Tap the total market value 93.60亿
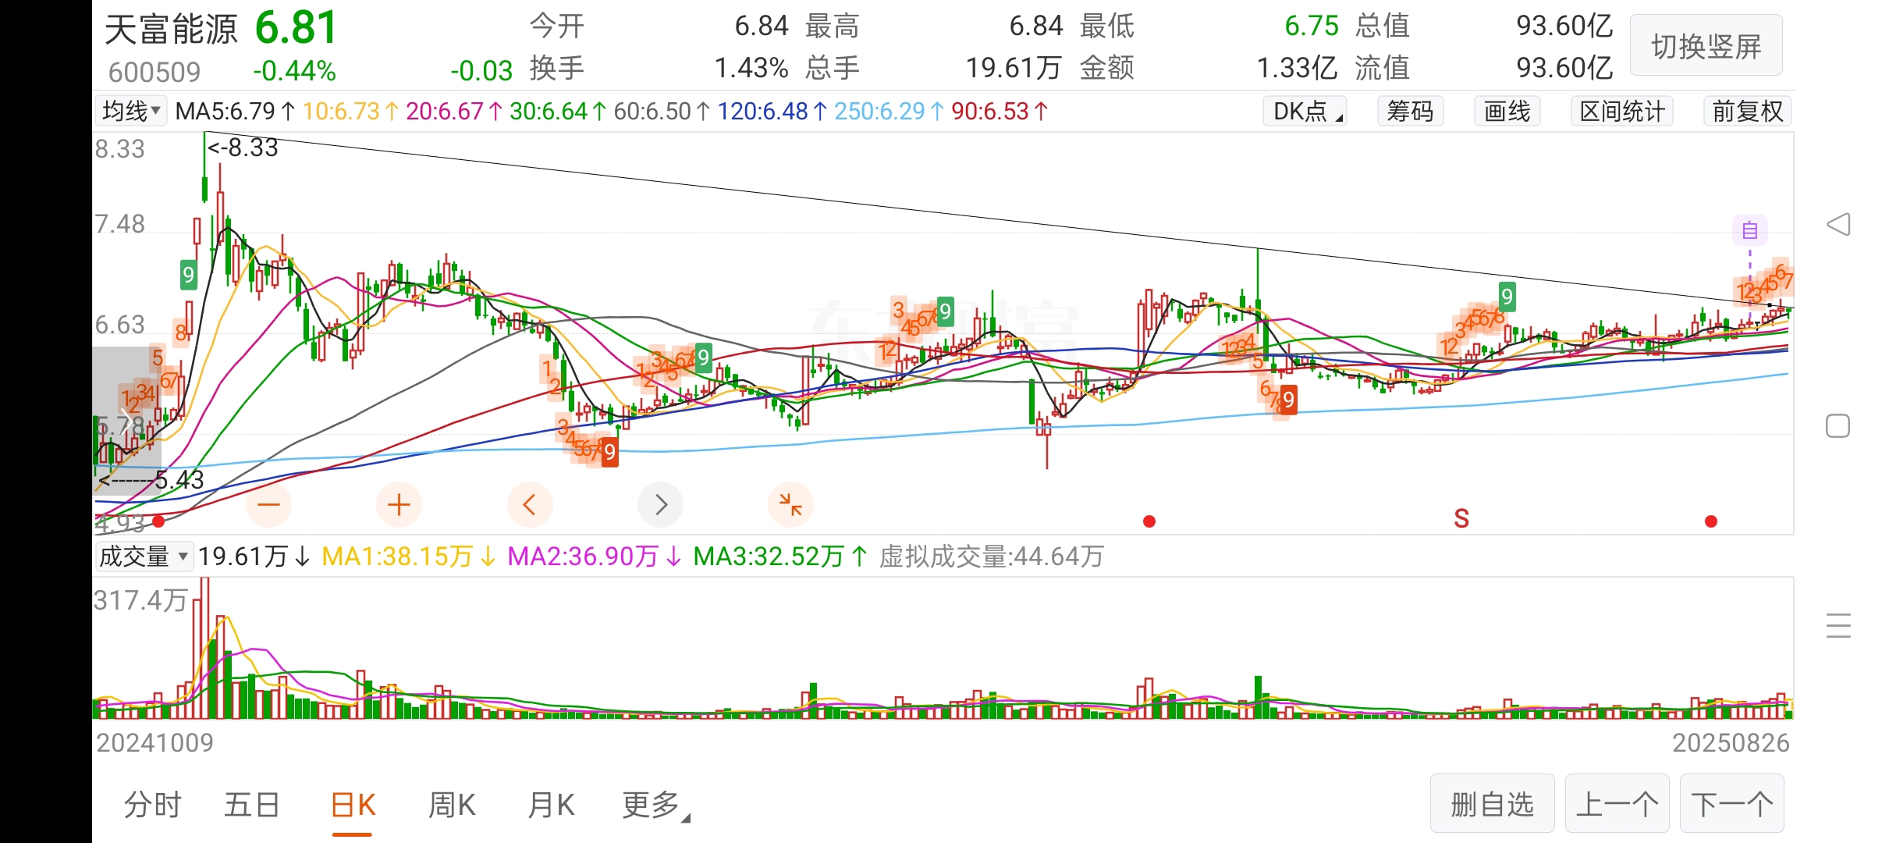 (1564, 27)
